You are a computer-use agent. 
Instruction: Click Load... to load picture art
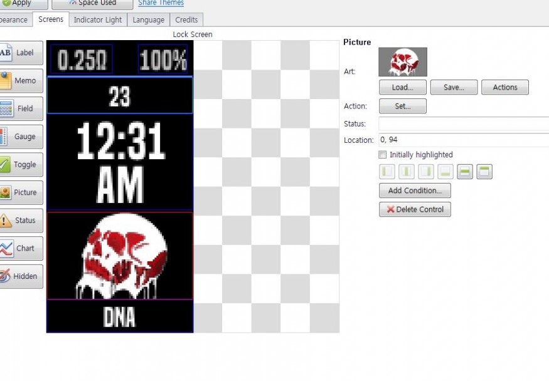403,87
